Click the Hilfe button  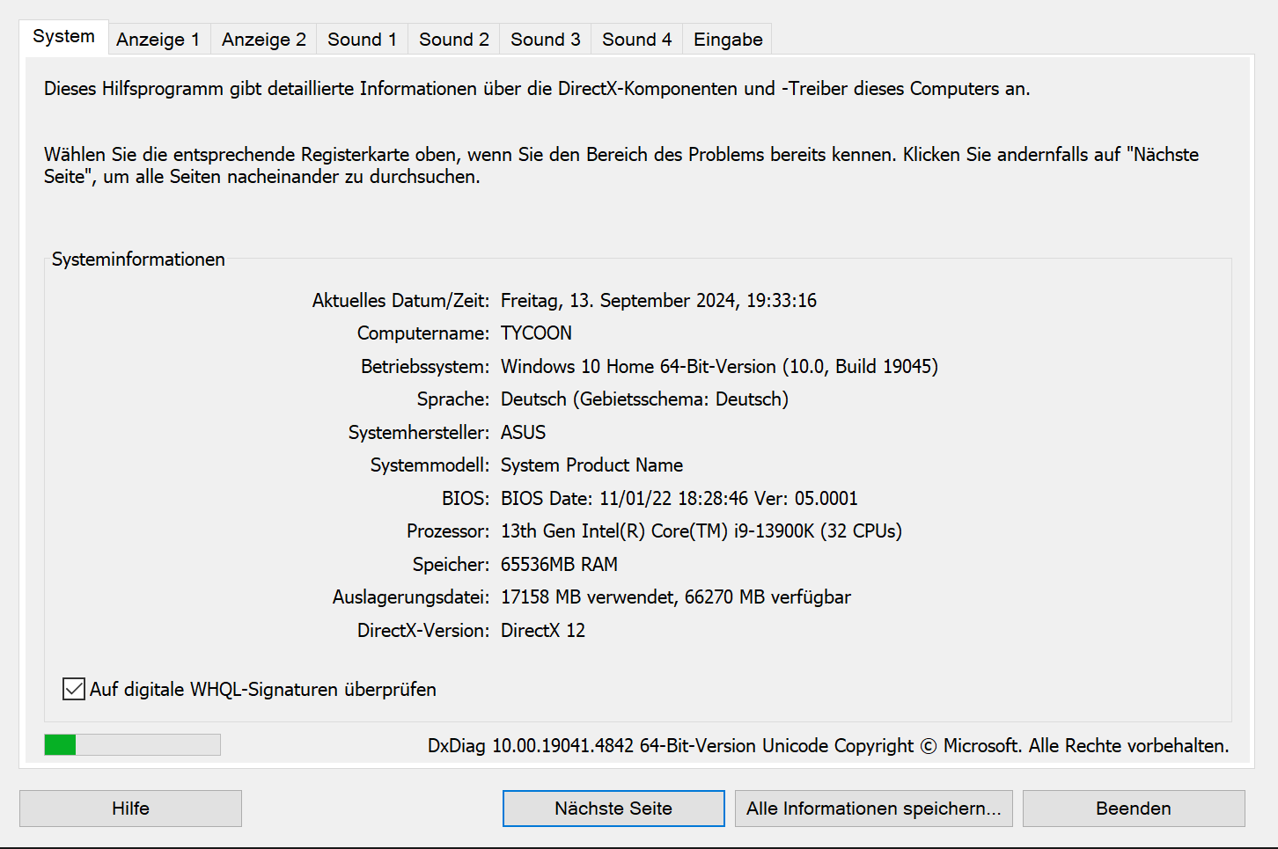tap(130, 809)
